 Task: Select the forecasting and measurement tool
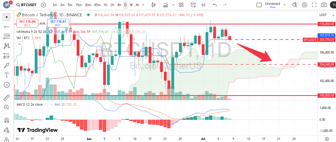[7, 56]
